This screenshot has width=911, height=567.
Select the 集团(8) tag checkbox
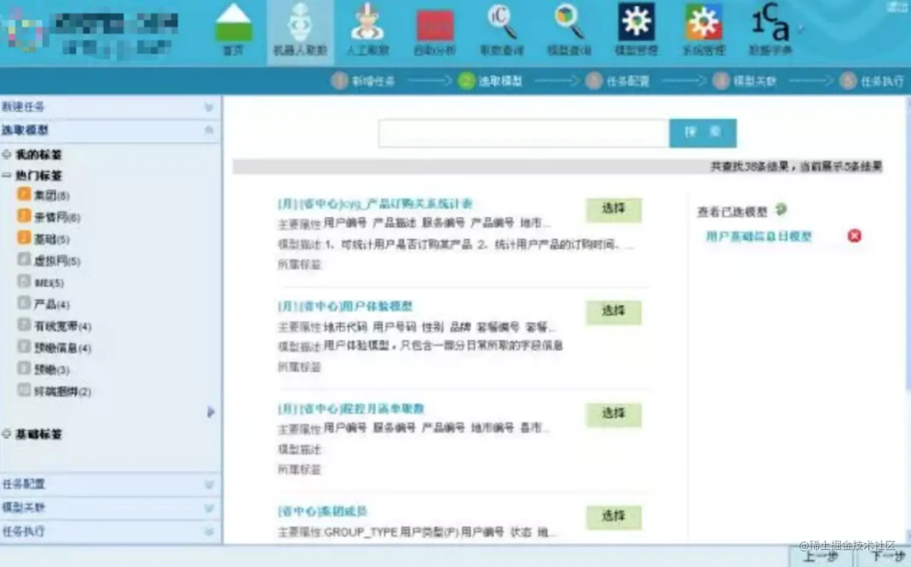[x=23, y=195]
